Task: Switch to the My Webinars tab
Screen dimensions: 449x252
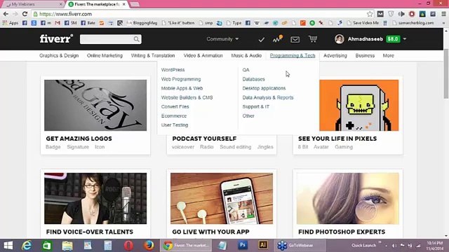Action: (33, 4)
